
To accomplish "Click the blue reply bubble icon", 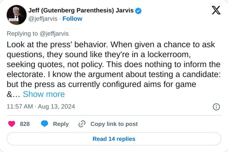I will (44, 124).
